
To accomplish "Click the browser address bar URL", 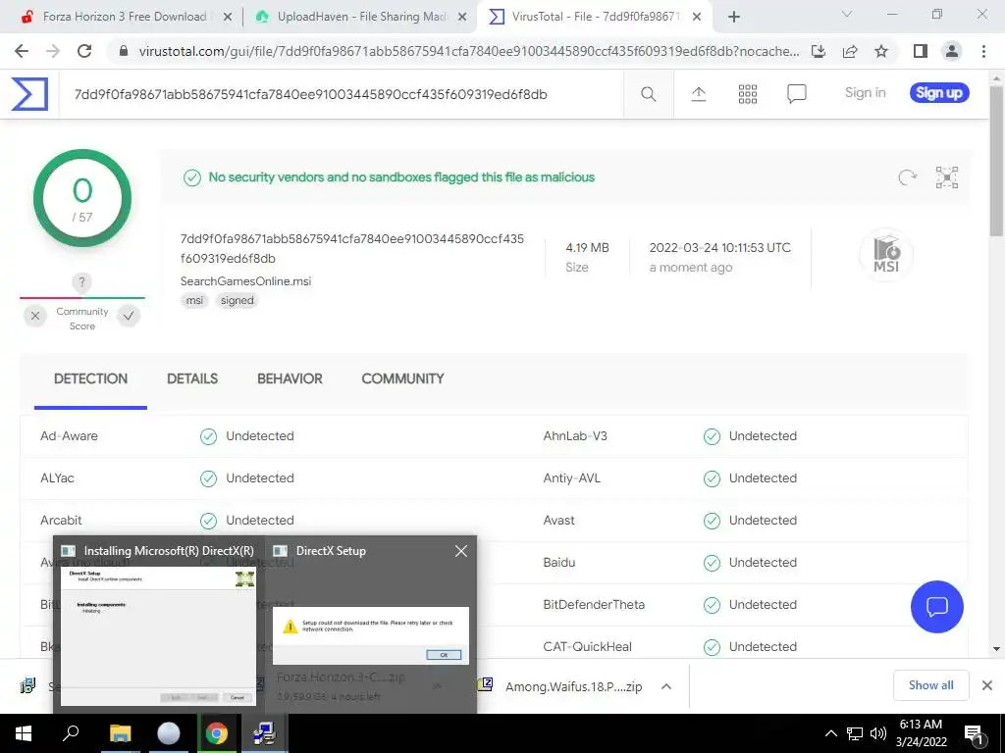I will click(x=468, y=51).
